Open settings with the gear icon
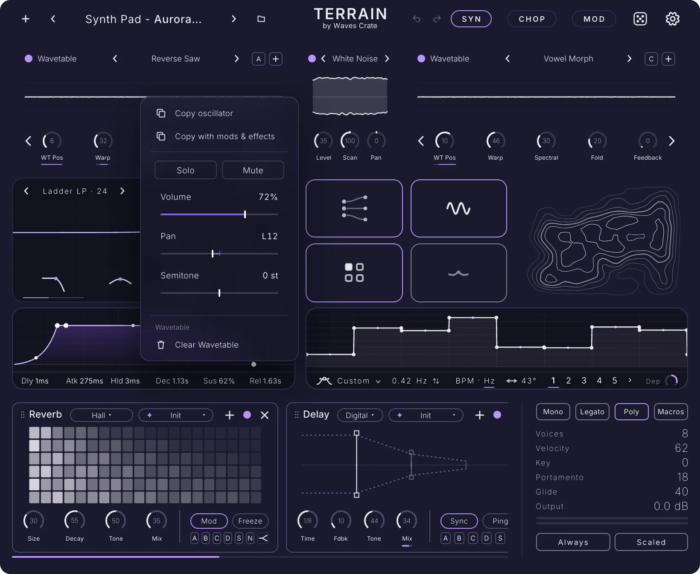The height and width of the screenshot is (574, 700). tap(673, 19)
